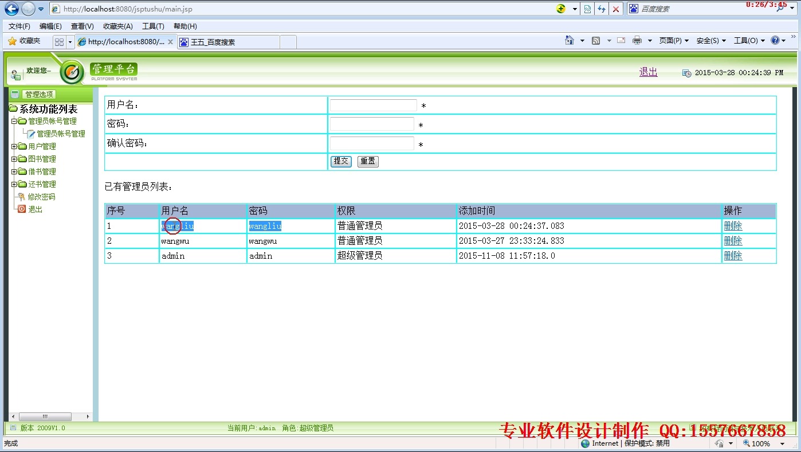Open the 工具(O) command bar menu
The width and height of the screenshot is (801, 452).
point(749,41)
